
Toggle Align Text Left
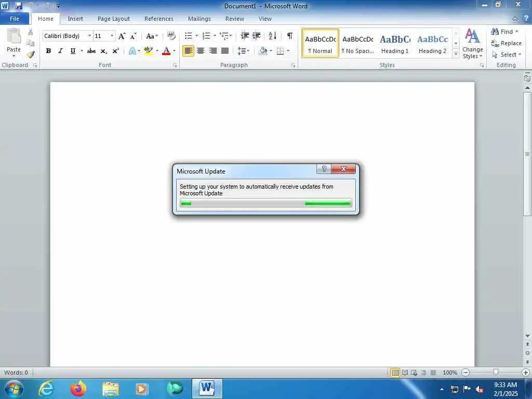[188, 51]
